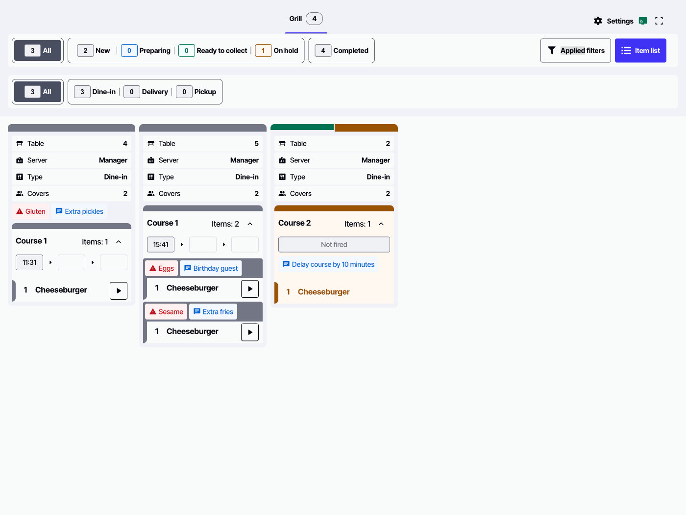Click the green app icon beside Settings
Viewport: 686px width, 515px height.
[x=642, y=21]
